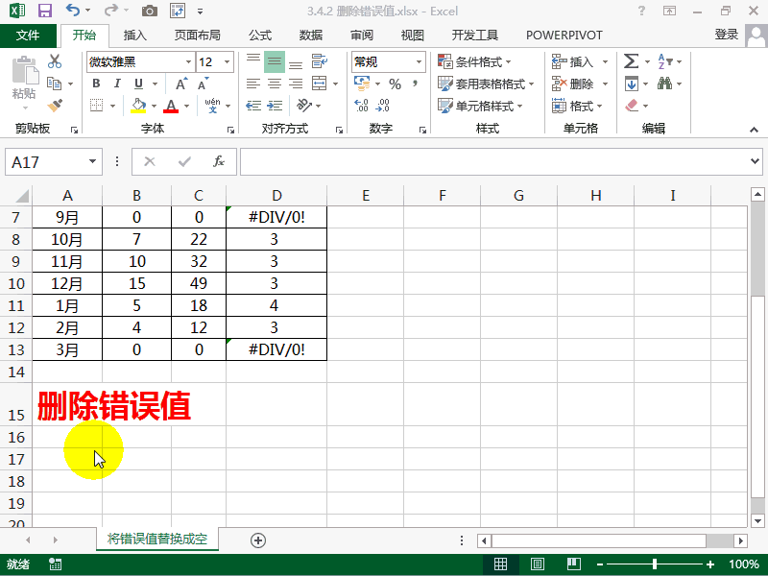The image size is (768, 576).
Task: Add a new sheet with plus icon
Action: tap(258, 540)
